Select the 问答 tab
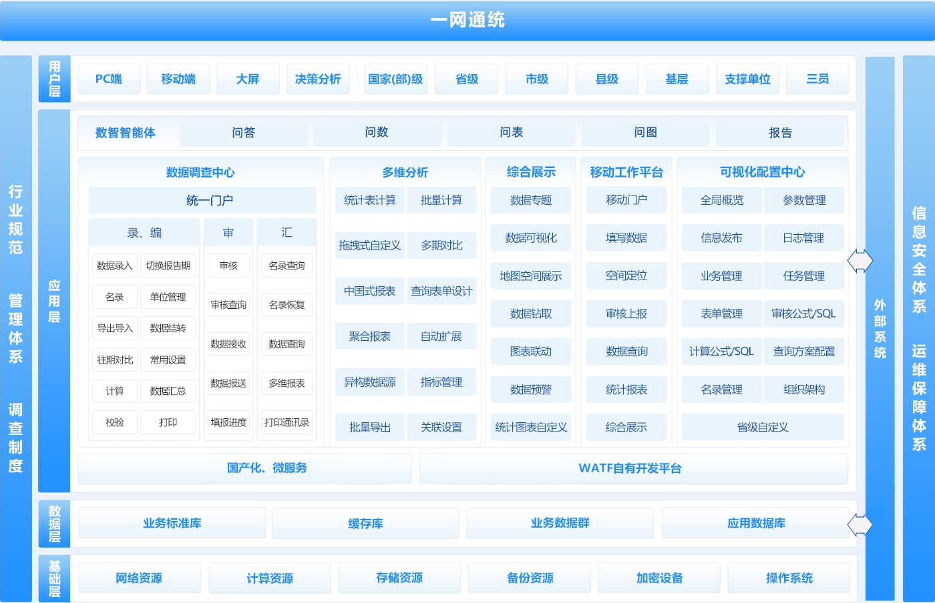 (x=244, y=133)
